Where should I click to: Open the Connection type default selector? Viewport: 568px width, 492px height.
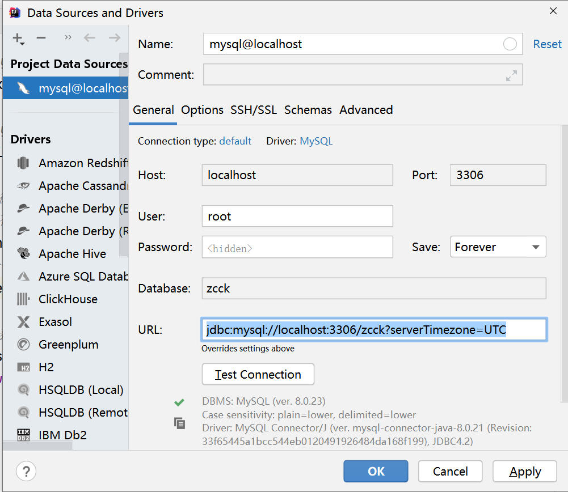coord(235,141)
